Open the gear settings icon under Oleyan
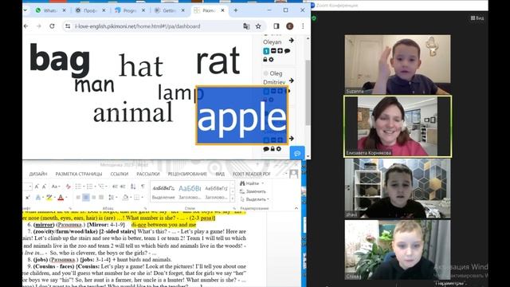 pyautogui.click(x=271, y=59)
